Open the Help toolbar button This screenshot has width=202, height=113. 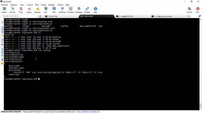tap(95, 10)
